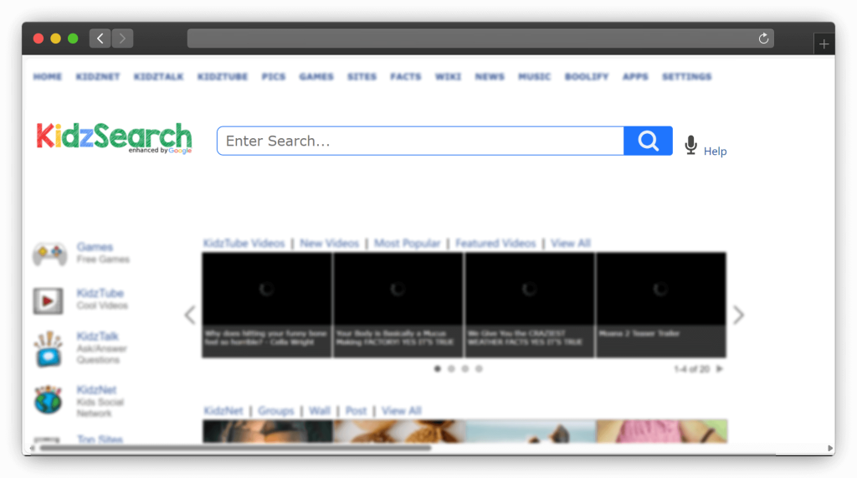Activate the microphone voice search icon
The height and width of the screenshot is (478, 857).
690,146
